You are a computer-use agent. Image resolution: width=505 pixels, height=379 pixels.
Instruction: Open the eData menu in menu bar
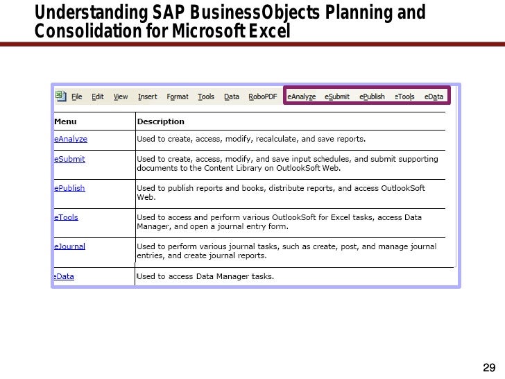click(x=434, y=96)
